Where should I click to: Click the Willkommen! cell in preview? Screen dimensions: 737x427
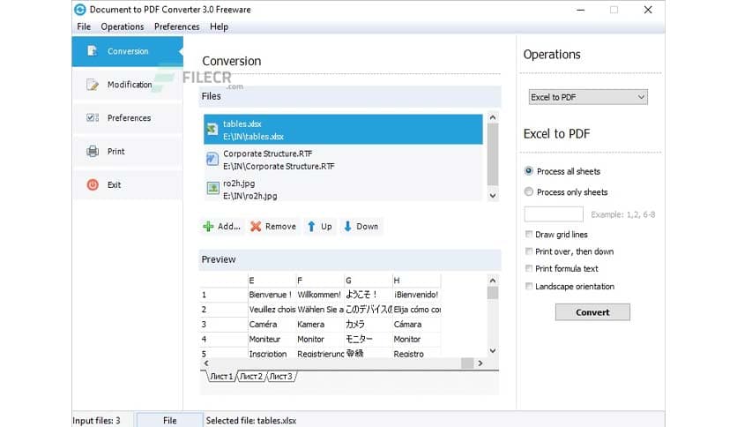[320, 295]
